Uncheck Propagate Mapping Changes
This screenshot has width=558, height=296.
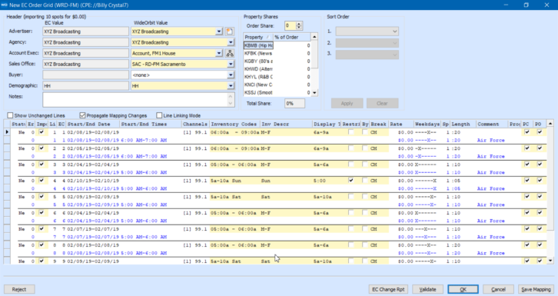coord(82,115)
